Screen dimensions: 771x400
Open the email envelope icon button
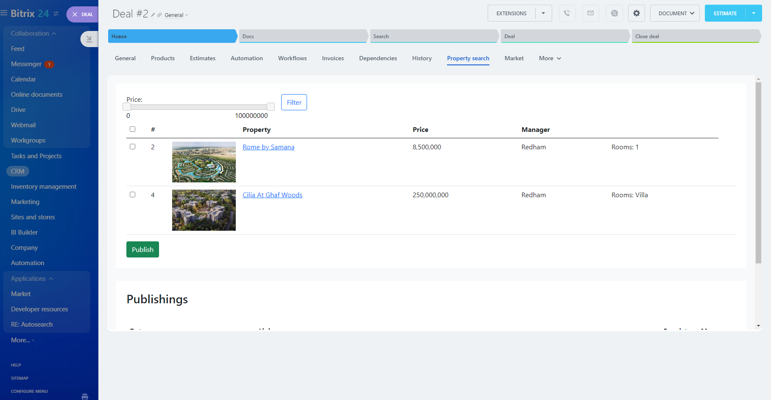[590, 13]
